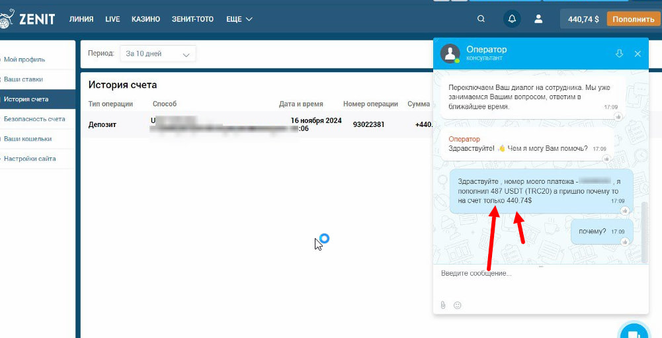662x338 pixels.
Task: Minimize chat with the down-arrow icon
Action: coord(620,53)
